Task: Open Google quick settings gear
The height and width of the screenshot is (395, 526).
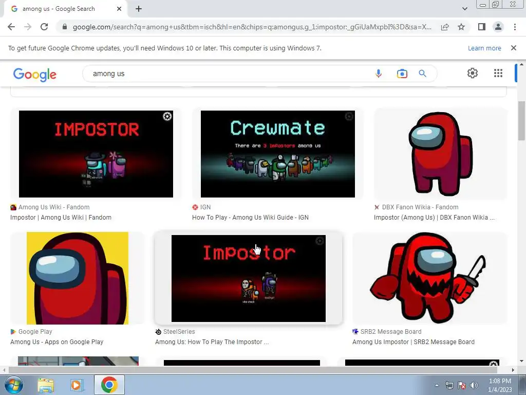Action: coord(473,73)
